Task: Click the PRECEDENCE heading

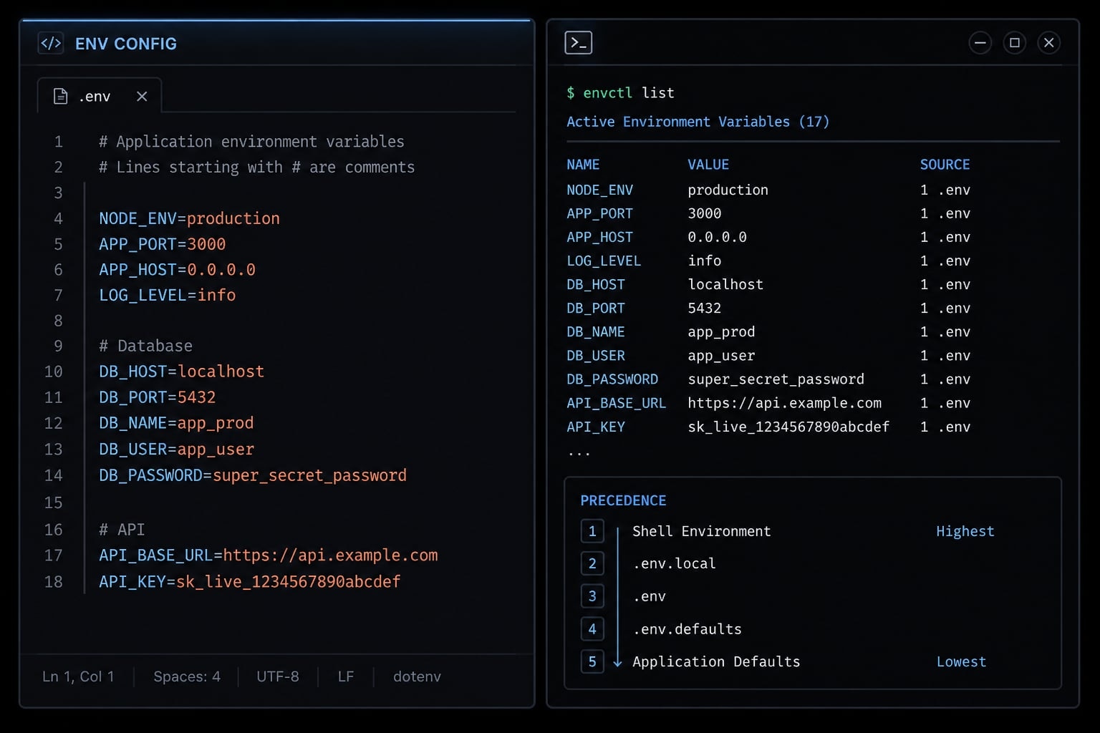Action: pos(623,501)
